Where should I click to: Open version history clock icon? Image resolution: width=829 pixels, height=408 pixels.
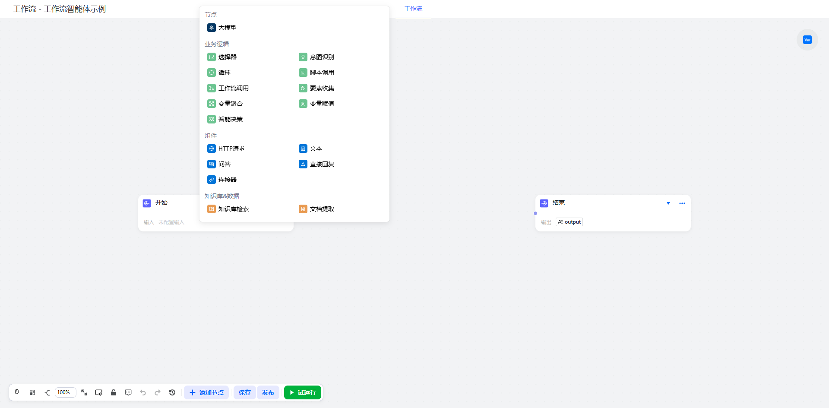point(172,392)
